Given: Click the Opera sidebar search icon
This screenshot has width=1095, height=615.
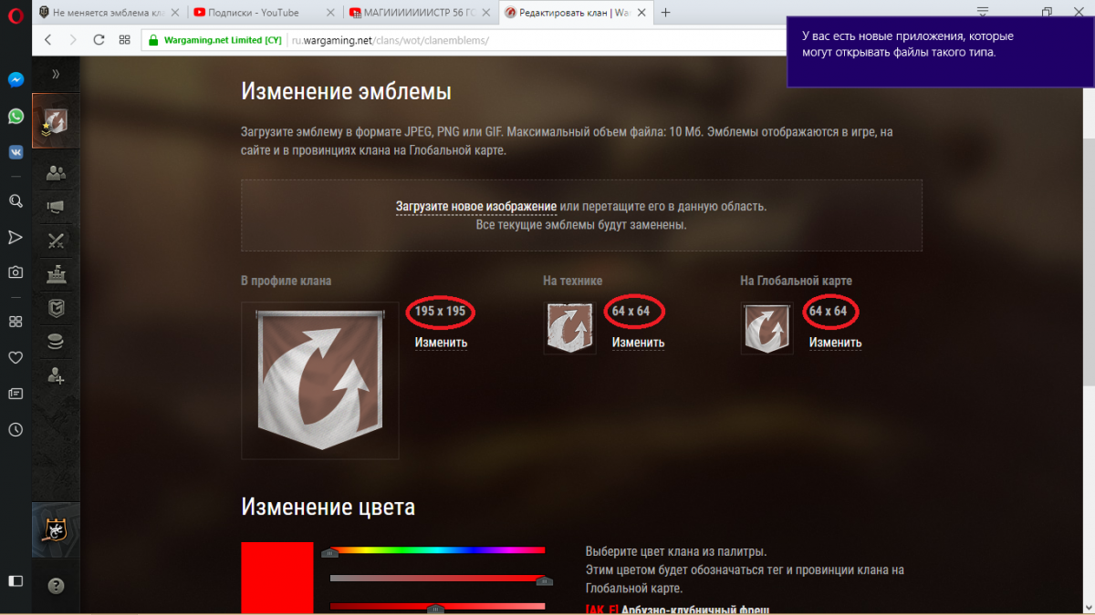Looking at the screenshot, I should click(x=16, y=200).
